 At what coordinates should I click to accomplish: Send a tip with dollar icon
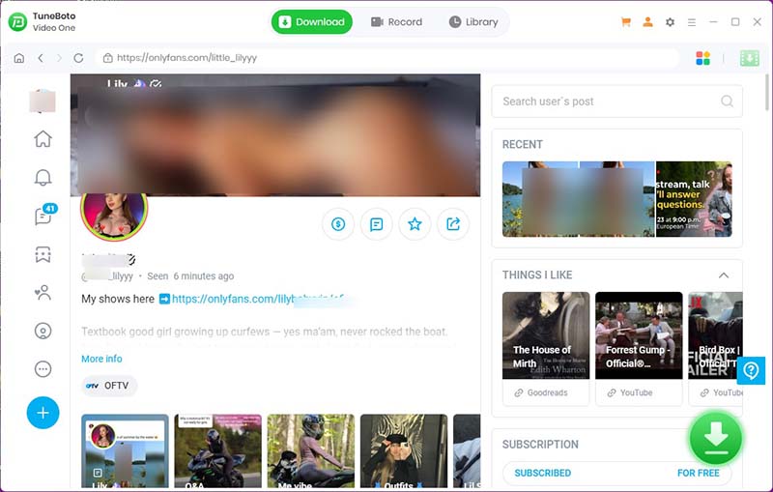pyautogui.click(x=338, y=224)
